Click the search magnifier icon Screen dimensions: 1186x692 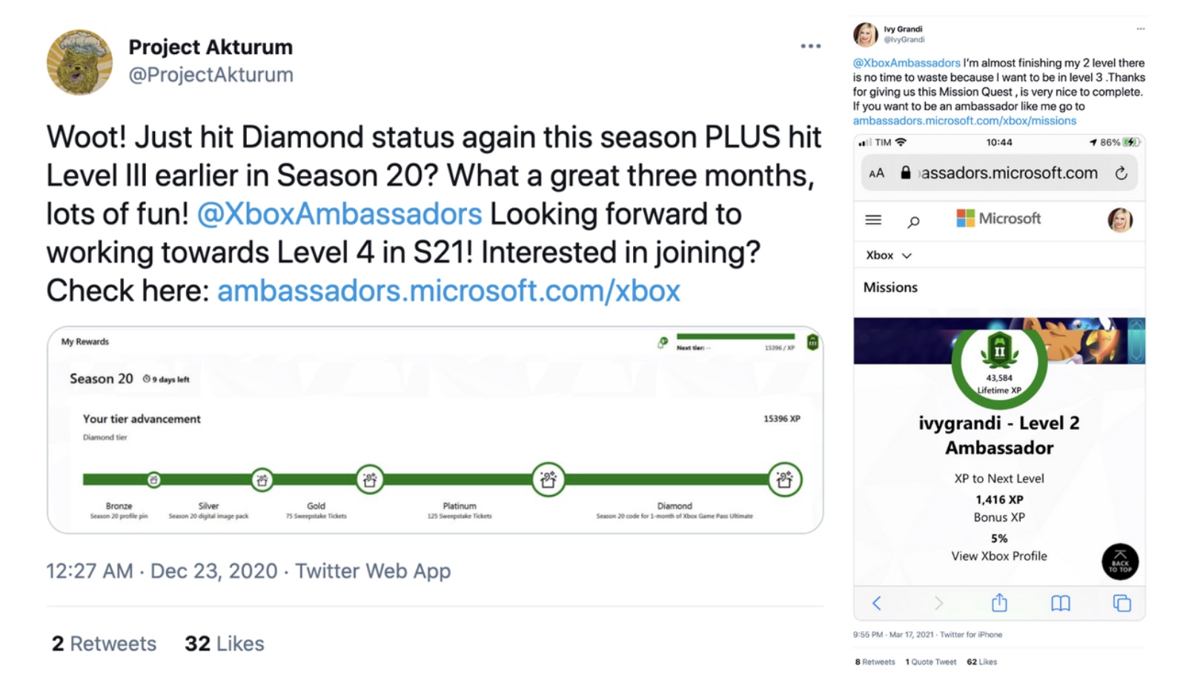tap(913, 221)
